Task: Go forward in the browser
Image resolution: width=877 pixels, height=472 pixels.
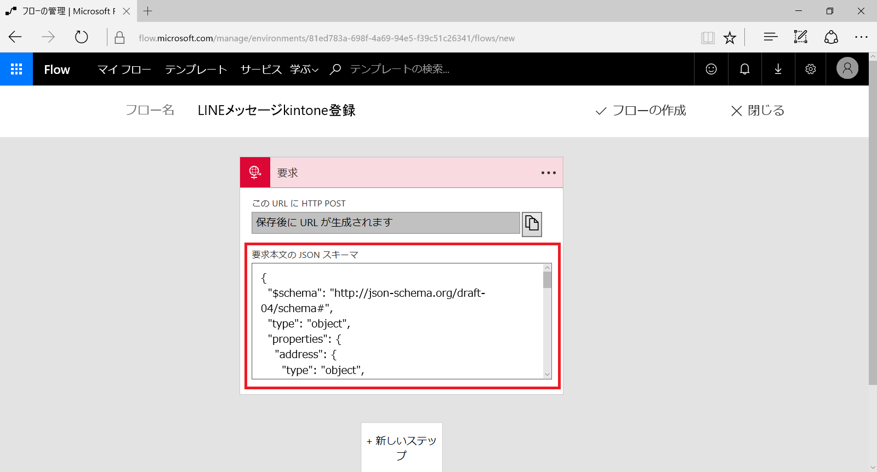Action: click(x=48, y=37)
